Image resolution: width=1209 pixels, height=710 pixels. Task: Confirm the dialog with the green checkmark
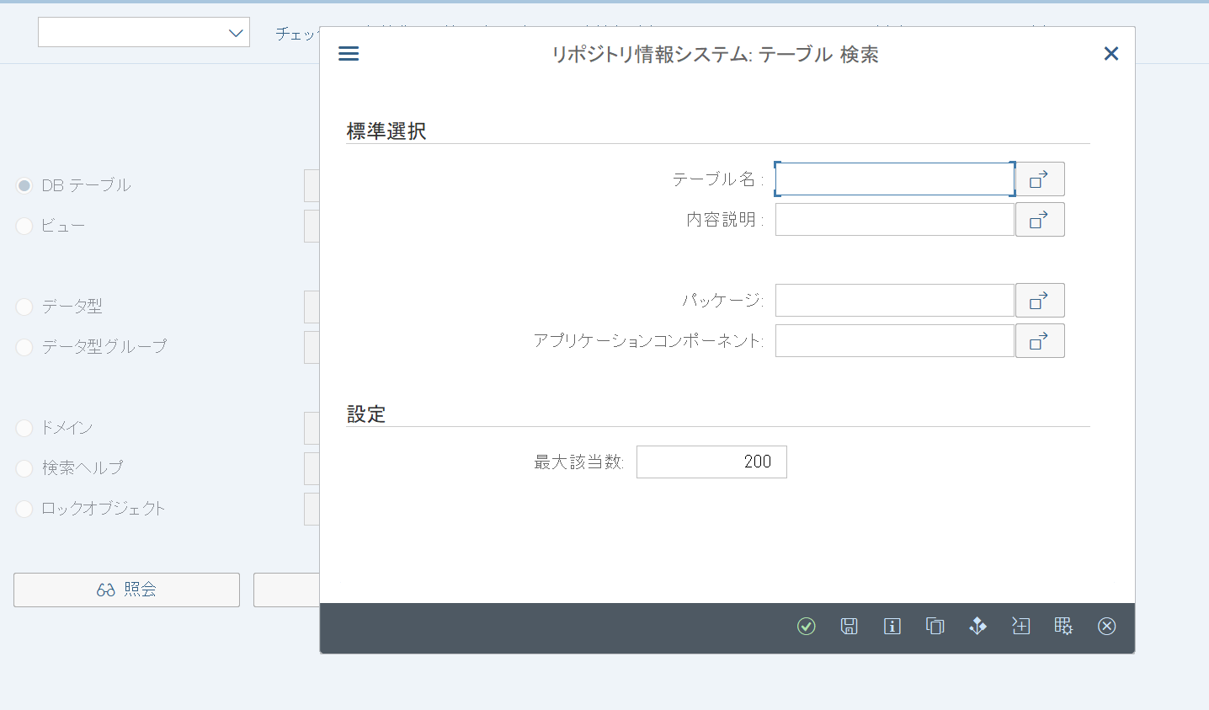(806, 627)
